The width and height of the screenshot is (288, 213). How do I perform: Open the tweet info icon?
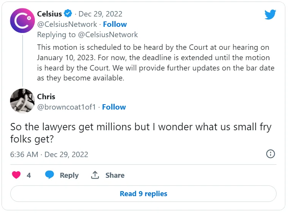[270, 154]
